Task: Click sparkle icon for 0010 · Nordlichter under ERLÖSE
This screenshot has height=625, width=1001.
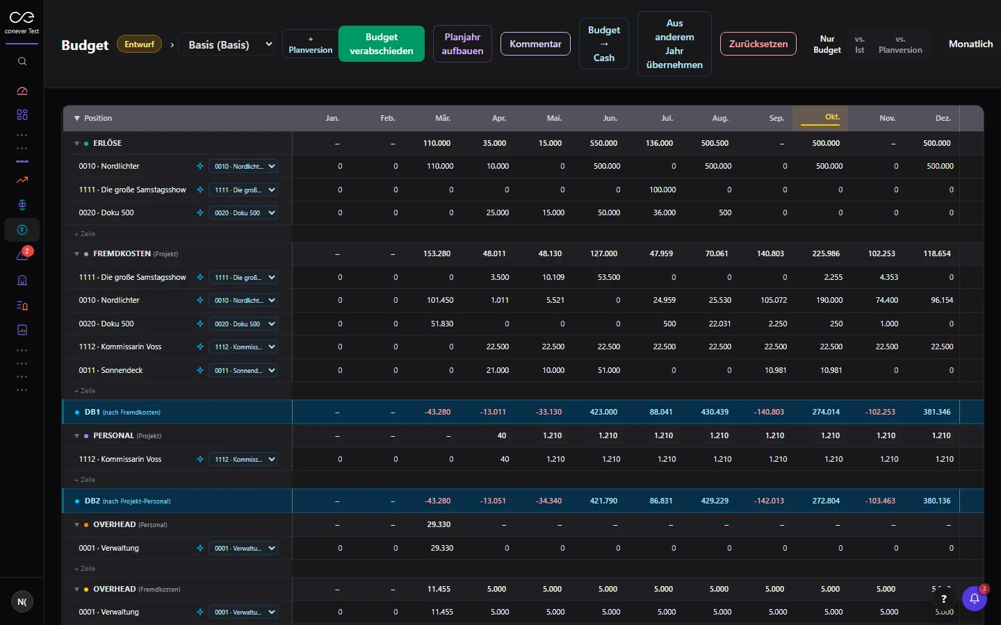Action: (200, 167)
